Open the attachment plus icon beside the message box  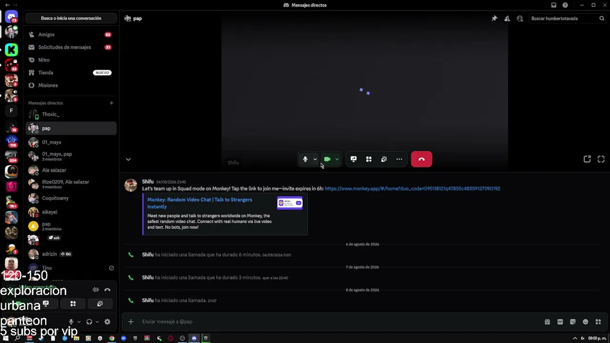coord(131,322)
